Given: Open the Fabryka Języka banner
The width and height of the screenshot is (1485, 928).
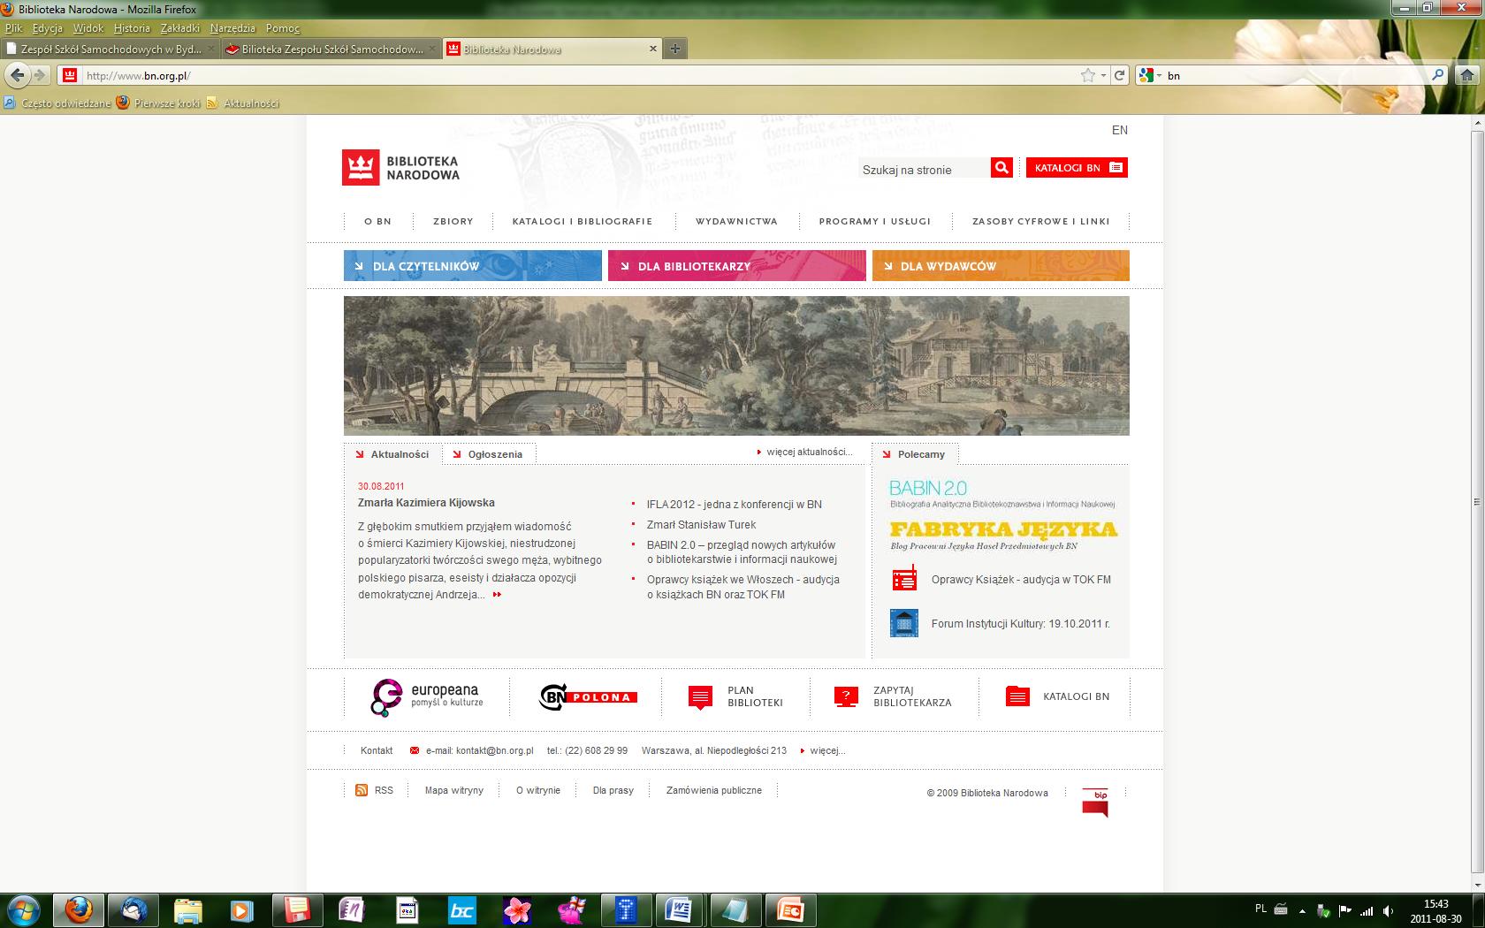Looking at the screenshot, I should tap(1003, 536).
